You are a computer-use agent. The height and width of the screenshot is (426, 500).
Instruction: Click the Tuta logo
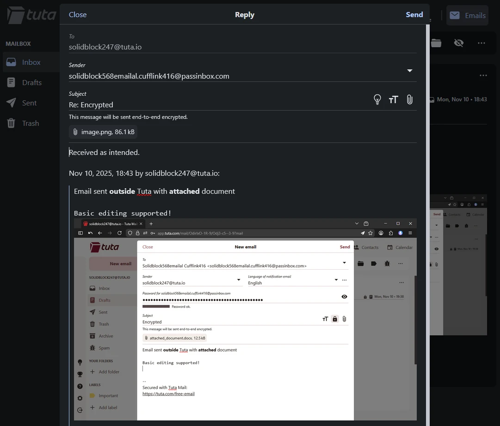point(31,15)
